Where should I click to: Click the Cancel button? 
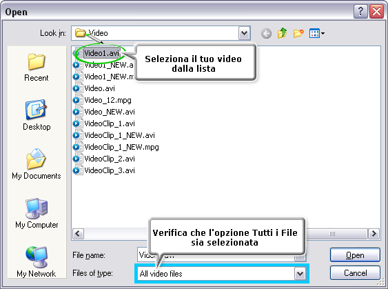pyautogui.click(x=355, y=273)
